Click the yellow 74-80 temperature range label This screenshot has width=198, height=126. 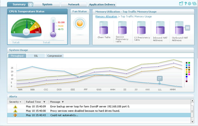click(x=61, y=26)
